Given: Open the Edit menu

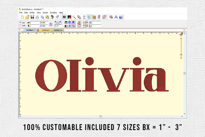Looking at the screenshot, I should click(x=26, y=13).
